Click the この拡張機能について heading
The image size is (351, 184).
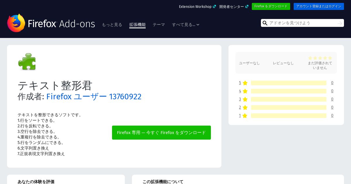163,182
